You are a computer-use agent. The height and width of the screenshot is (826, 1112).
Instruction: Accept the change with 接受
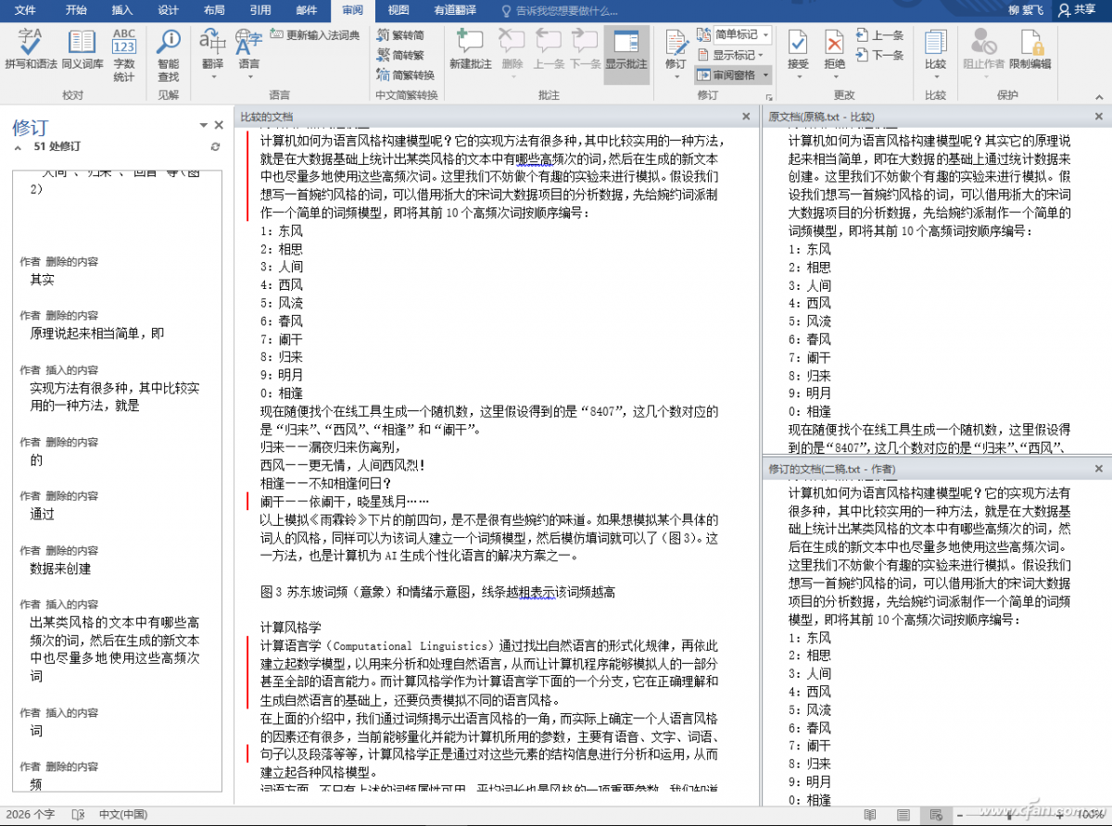798,49
